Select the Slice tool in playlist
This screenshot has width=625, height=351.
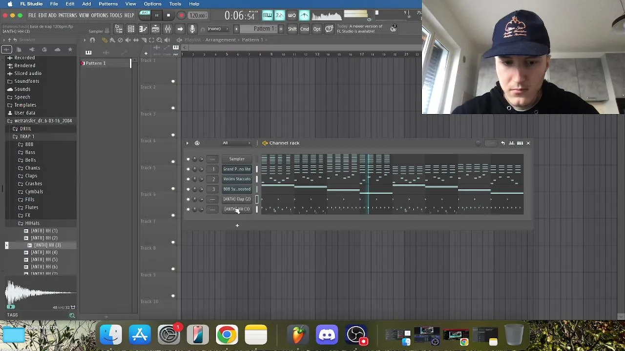tap(144, 40)
